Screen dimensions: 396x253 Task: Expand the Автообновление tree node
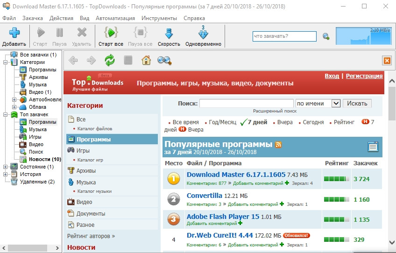14,99
